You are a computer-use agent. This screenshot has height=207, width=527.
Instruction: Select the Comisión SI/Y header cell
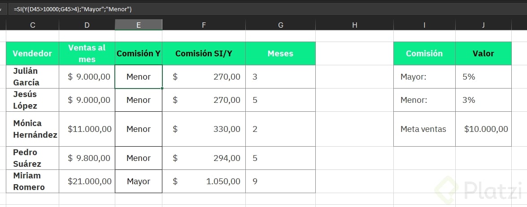click(x=204, y=53)
